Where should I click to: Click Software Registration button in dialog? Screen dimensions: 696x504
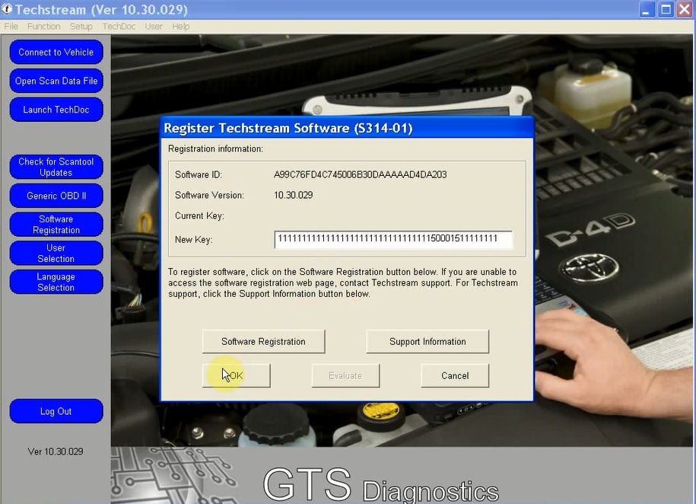coord(263,341)
